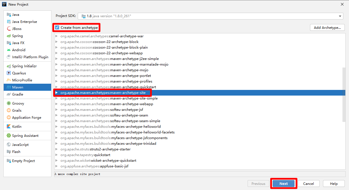Click the Kotlin icon
This screenshot has width=349, height=190.
point(9,127)
